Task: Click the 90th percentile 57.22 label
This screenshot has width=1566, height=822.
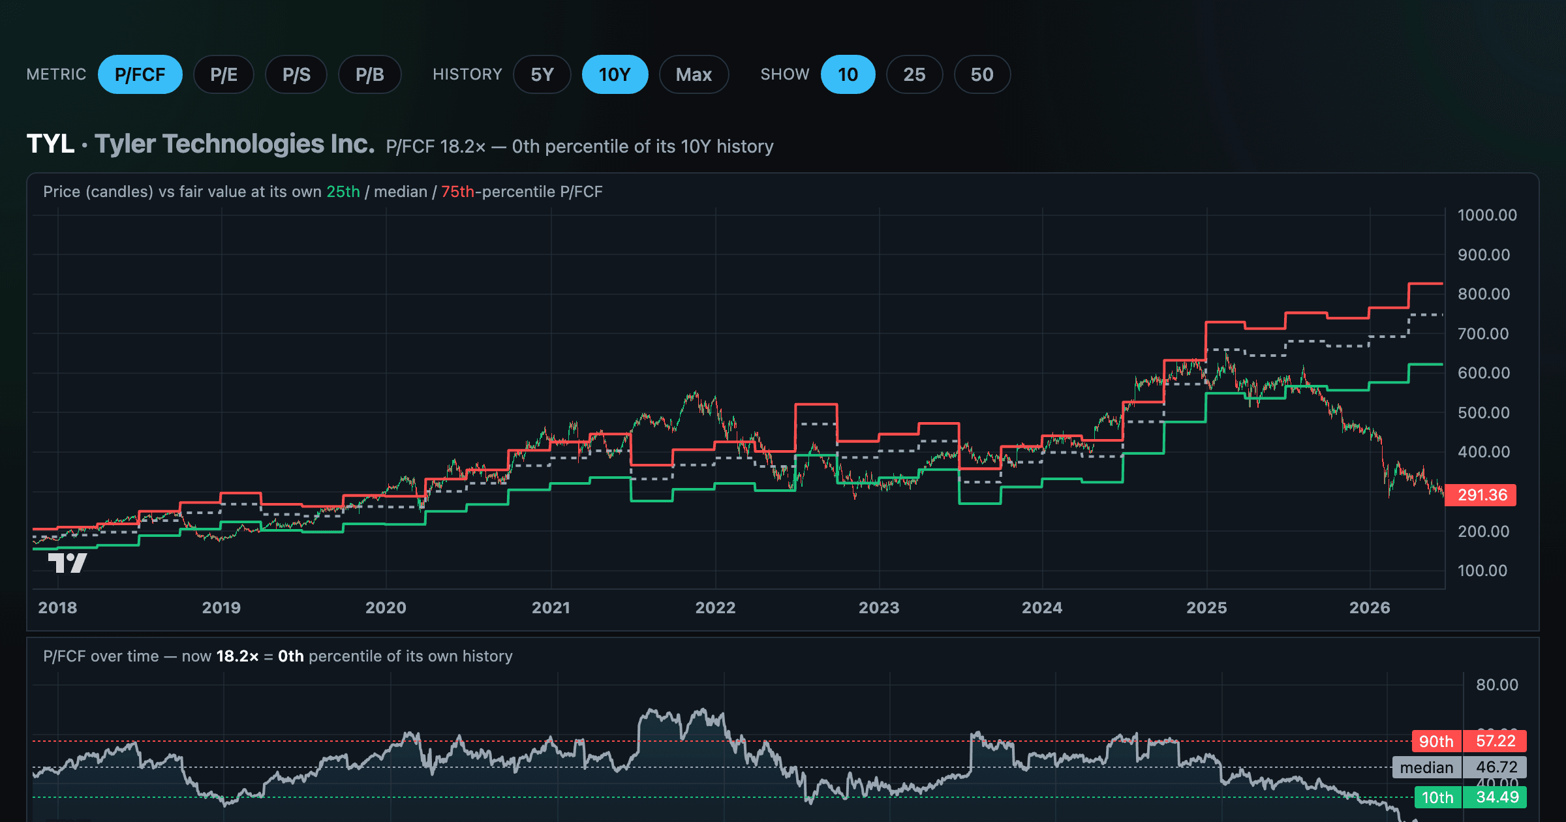Action: 1469,741
